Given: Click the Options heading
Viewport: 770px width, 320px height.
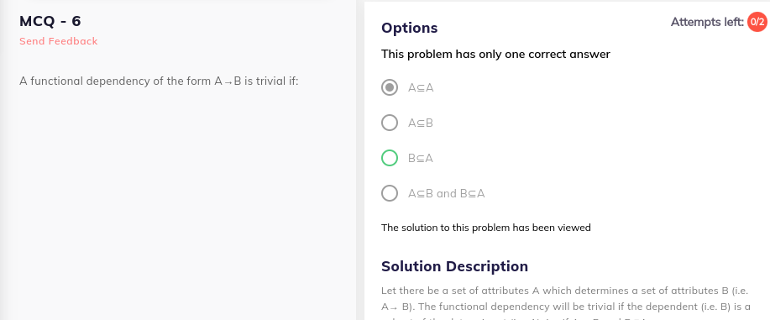Looking at the screenshot, I should pos(410,28).
